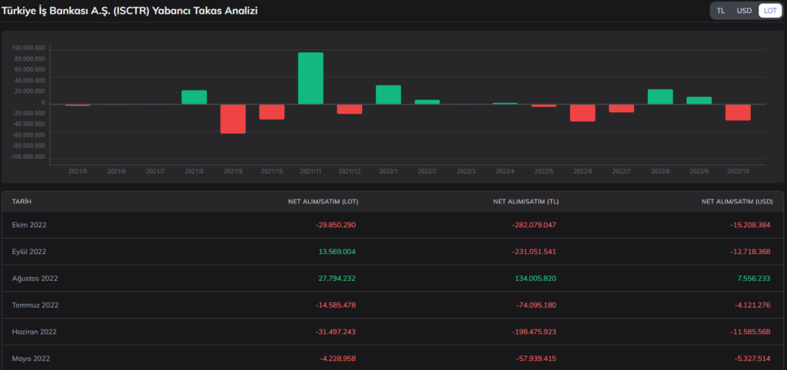Sort by NET ALIM/SATIM (USD) header
The image size is (787, 370).
[x=737, y=202]
